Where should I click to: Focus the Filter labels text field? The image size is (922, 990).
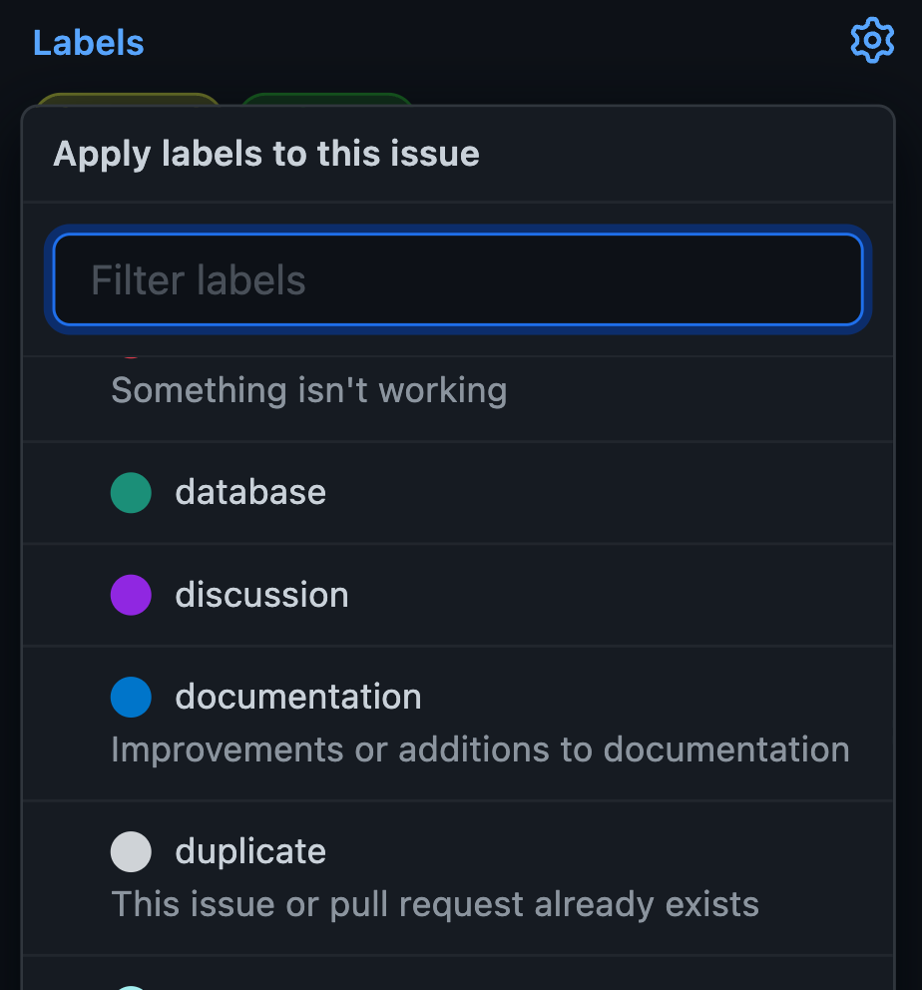click(457, 279)
